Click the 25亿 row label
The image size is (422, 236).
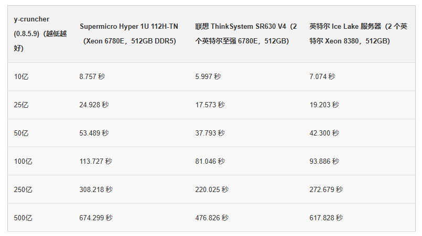(x=21, y=105)
